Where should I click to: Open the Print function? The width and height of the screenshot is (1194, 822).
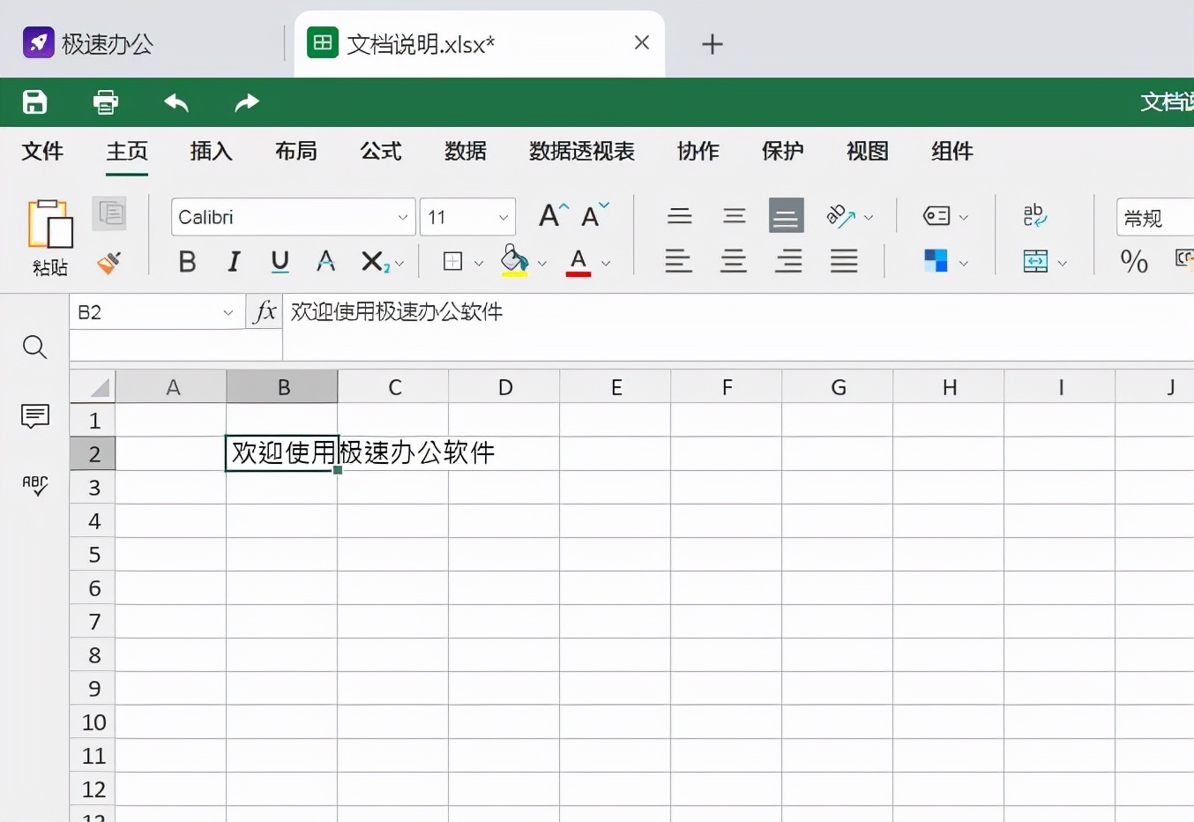point(105,102)
